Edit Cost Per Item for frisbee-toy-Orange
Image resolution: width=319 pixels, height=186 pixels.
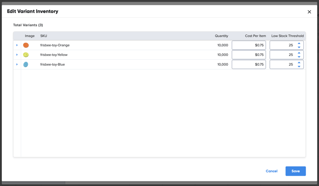coord(249,45)
